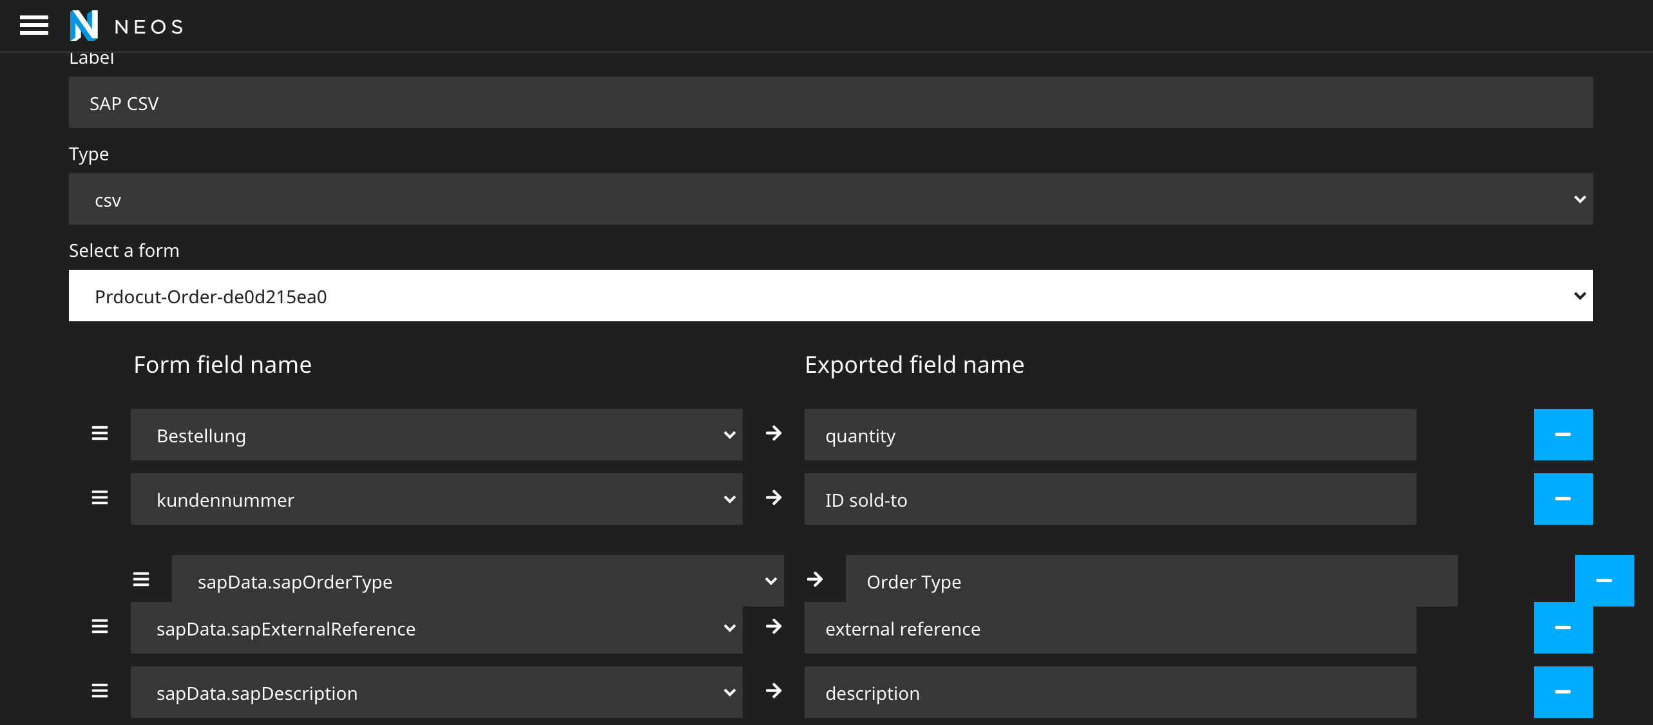This screenshot has height=725, width=1653.
Task: Open the Bestellung form field dropdown
Action: tap(436, 435)
